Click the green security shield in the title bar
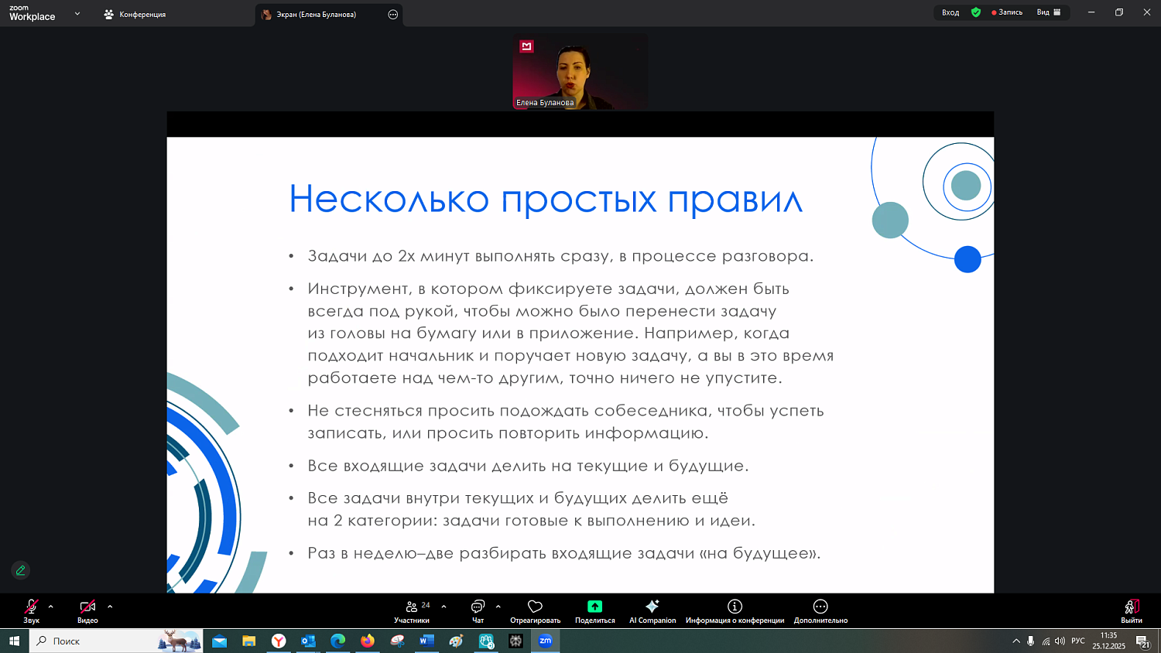The image size is (1161, 653). (976, 12)
